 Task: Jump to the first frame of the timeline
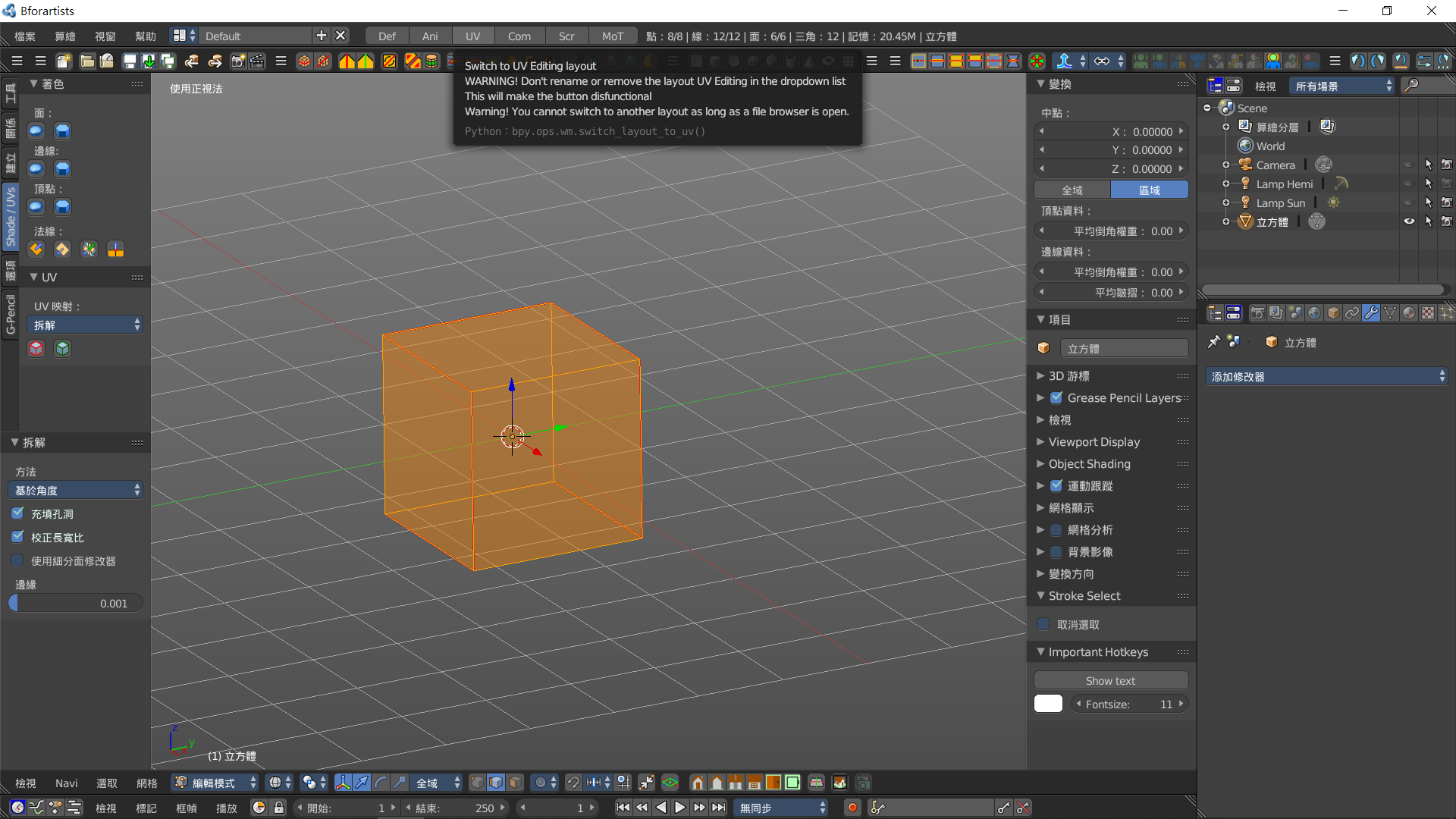[x=623, y=808]
